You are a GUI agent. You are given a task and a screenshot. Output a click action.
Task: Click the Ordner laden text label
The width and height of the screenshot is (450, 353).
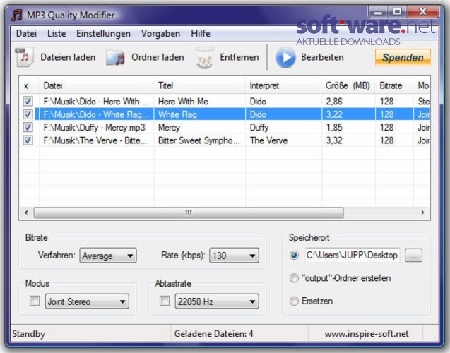[158, 57]
